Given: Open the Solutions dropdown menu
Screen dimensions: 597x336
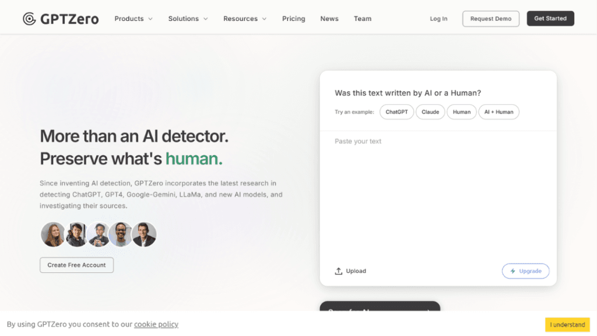Looking at the screenshot, I should click(188, 19).
